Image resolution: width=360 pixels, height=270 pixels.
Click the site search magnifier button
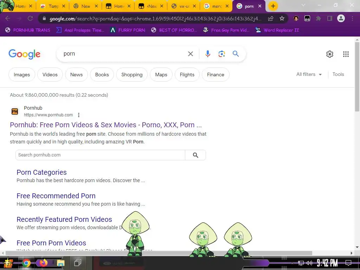point(195,155)
